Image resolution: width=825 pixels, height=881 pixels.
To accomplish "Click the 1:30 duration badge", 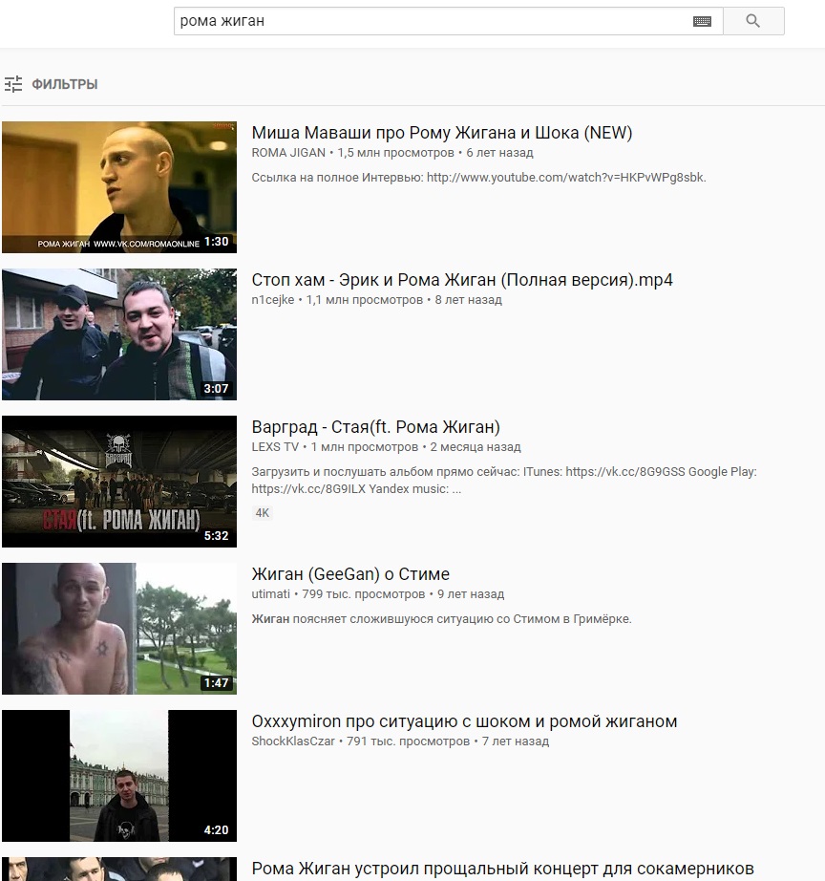I will [216, 242].
